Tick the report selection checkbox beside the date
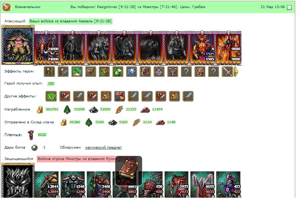The image size is (298, 198). [x=289, y=7]
